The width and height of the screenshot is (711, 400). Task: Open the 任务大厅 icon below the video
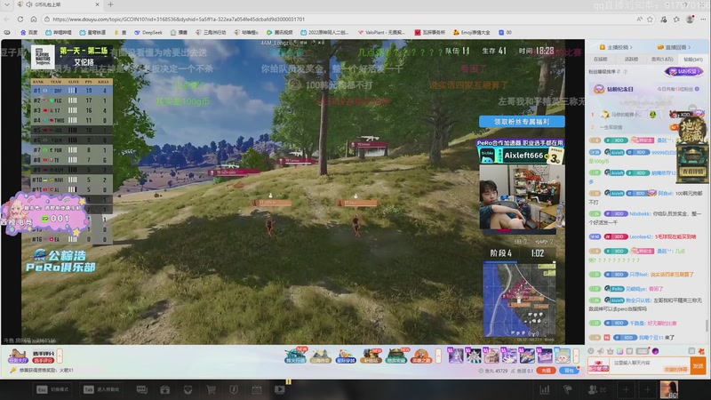point(18,356)
